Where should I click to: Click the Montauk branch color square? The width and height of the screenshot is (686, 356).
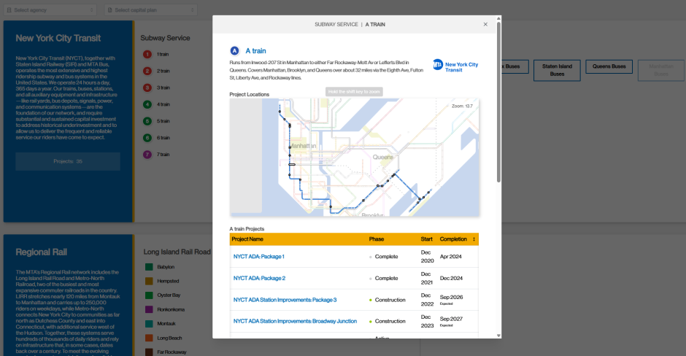click(x=149, y=324)
